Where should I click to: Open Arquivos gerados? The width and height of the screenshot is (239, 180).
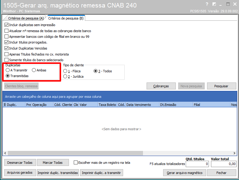coord(20,173)
